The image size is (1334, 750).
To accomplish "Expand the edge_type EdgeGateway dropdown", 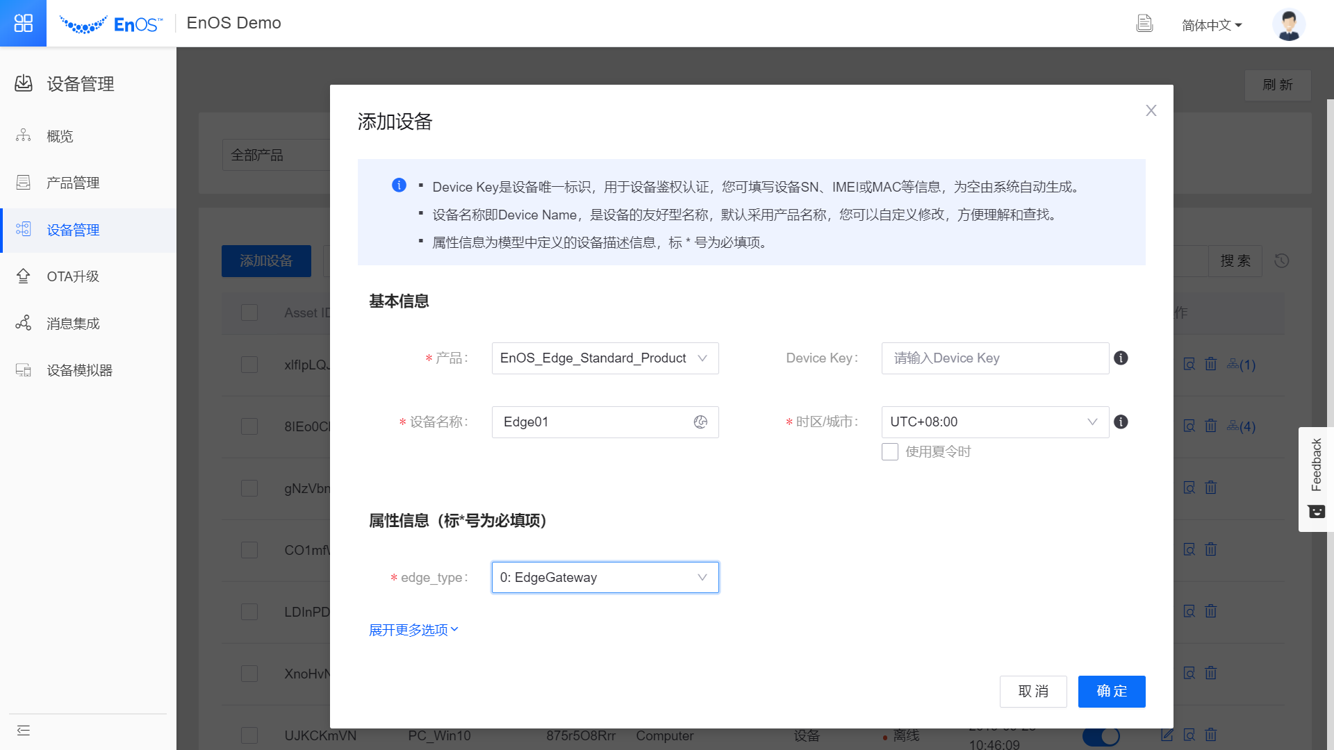I will click(604, 578).
